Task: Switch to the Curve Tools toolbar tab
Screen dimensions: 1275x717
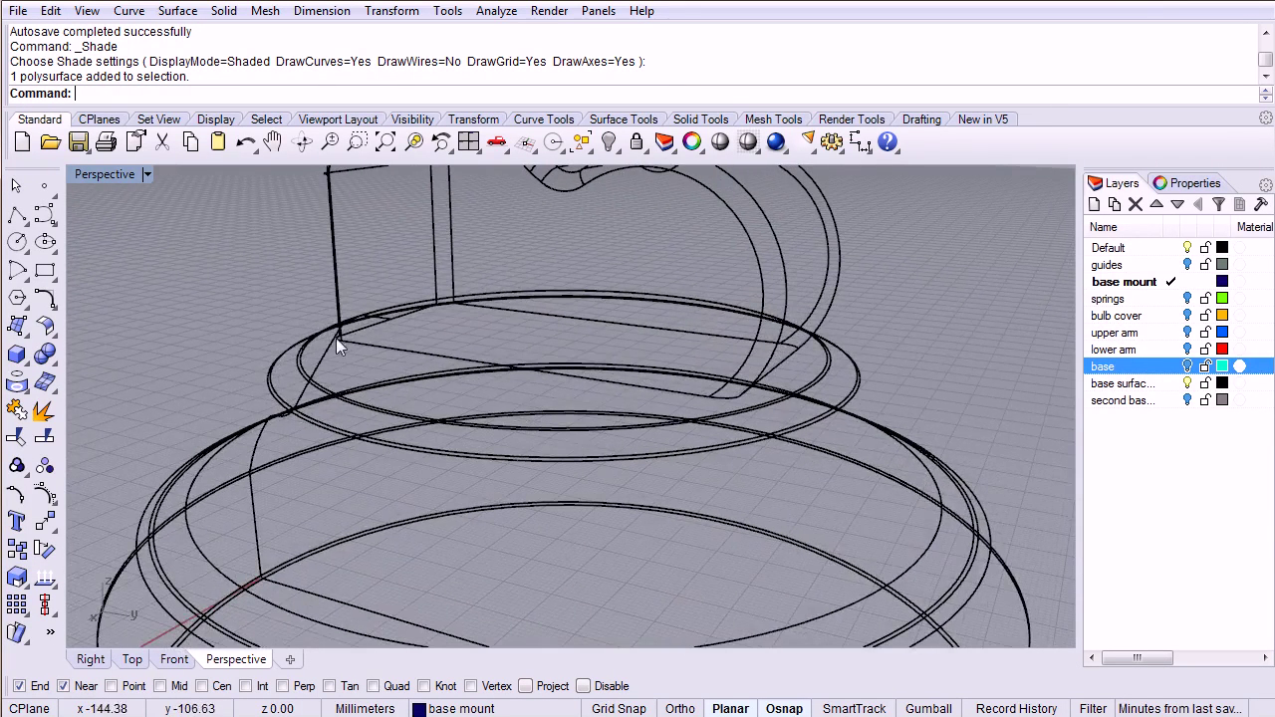Action: point(544,119)
